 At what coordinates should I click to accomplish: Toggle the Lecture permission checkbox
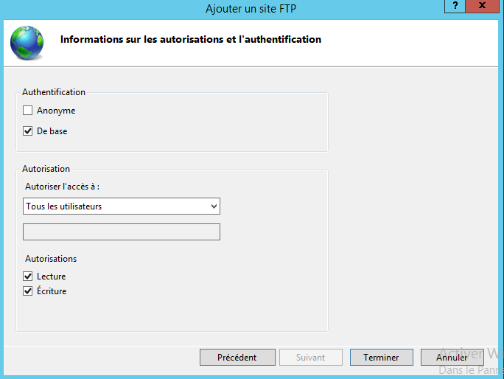pos(28,276)
